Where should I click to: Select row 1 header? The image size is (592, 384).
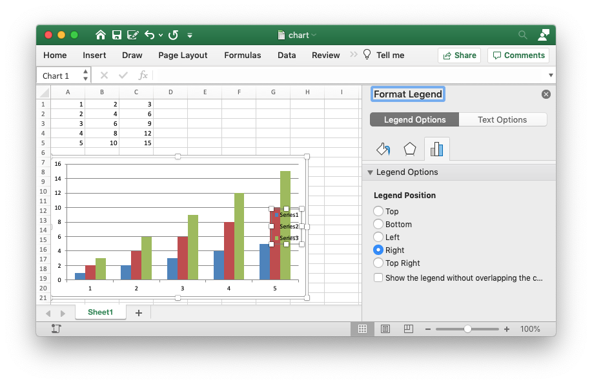(x=43, y=104)
